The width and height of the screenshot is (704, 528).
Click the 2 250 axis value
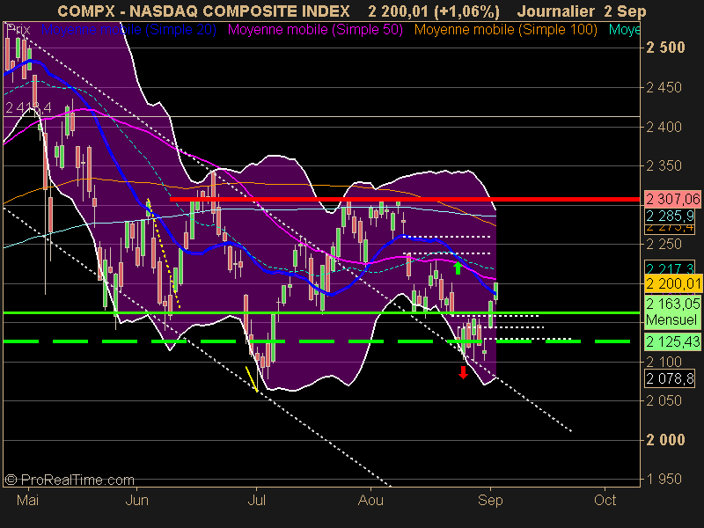(664, 245)
